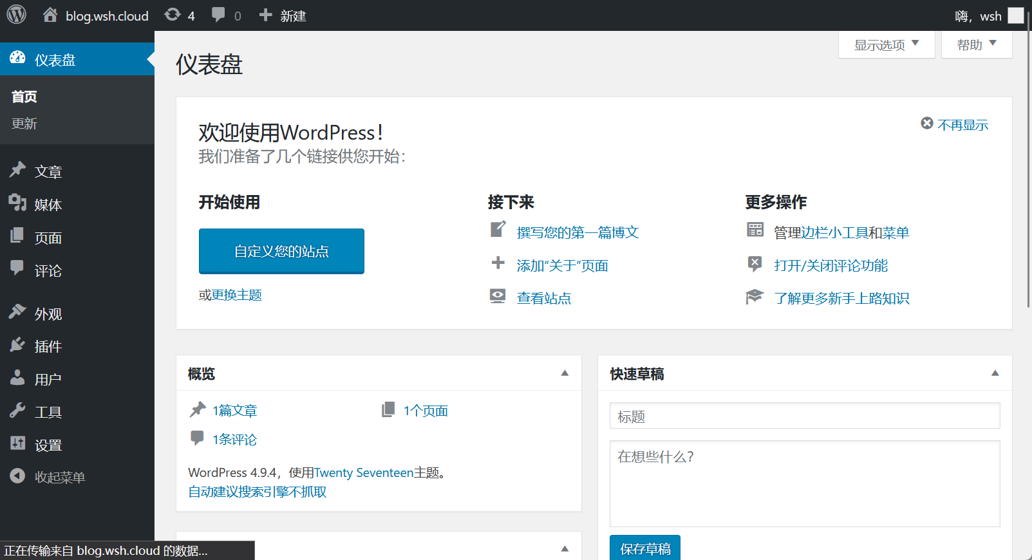Click the 打开/关闭评论功能 link
This screenshot has width=1032, height=560.
point(830,265)
